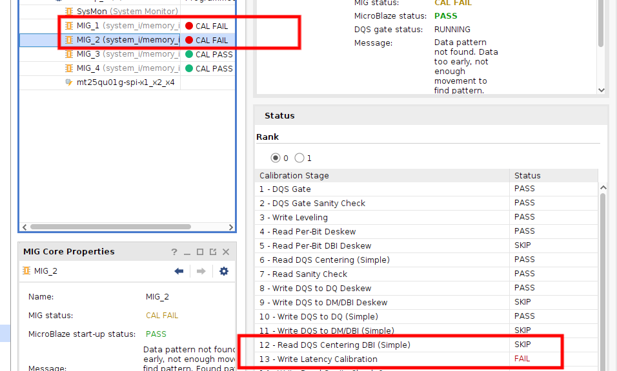Open the settings gear in MIG Core Properties
This screenshot has height=371, width=617.
[x=223, y=271]
